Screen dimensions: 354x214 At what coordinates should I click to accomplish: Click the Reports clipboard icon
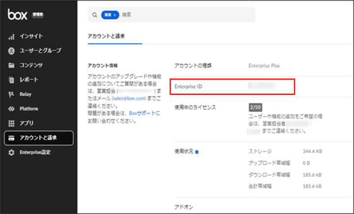pos(11,80)
